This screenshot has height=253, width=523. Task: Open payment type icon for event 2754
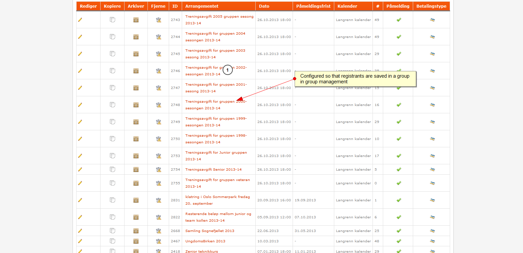pos(432,169)
